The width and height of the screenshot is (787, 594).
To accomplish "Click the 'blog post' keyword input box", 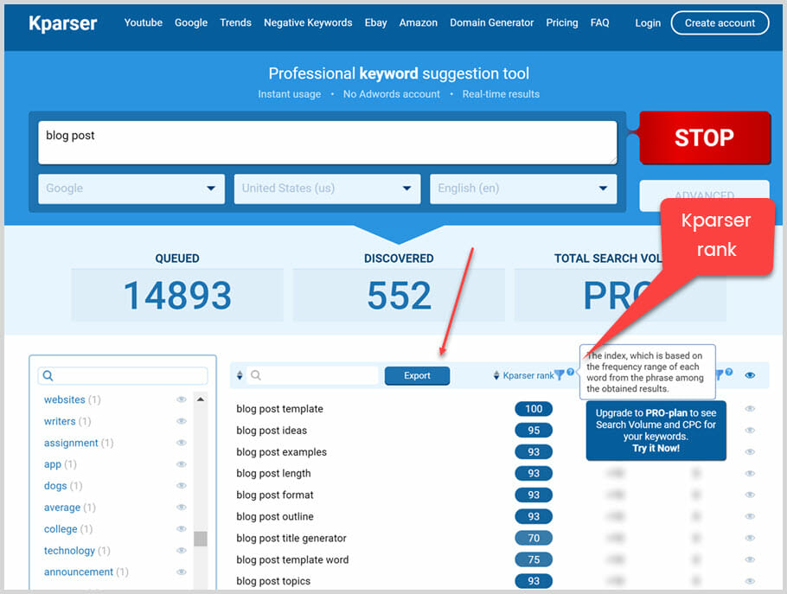I will click(327, 142).
